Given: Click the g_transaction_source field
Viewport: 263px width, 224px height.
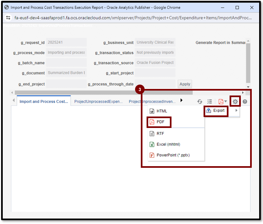Looking at the screenshot, I should coord(155,63).
